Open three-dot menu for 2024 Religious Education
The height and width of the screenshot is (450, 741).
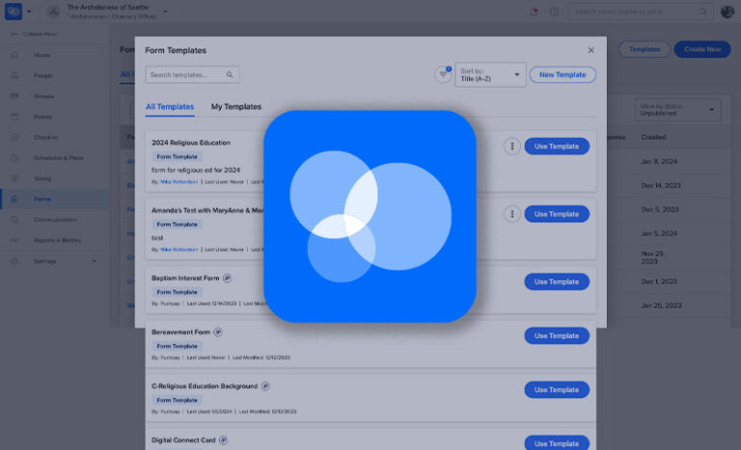tap(511, 146)
